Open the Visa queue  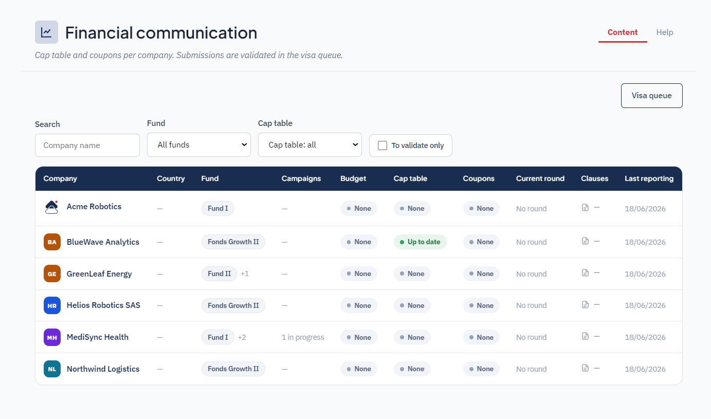(x=652, y=96)
